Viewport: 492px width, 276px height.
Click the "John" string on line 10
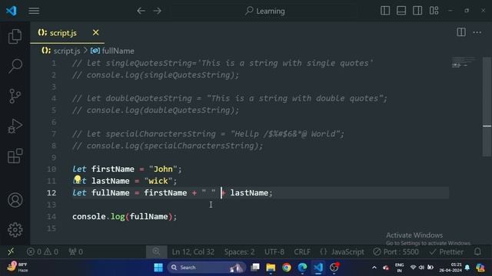click(163, 169)
